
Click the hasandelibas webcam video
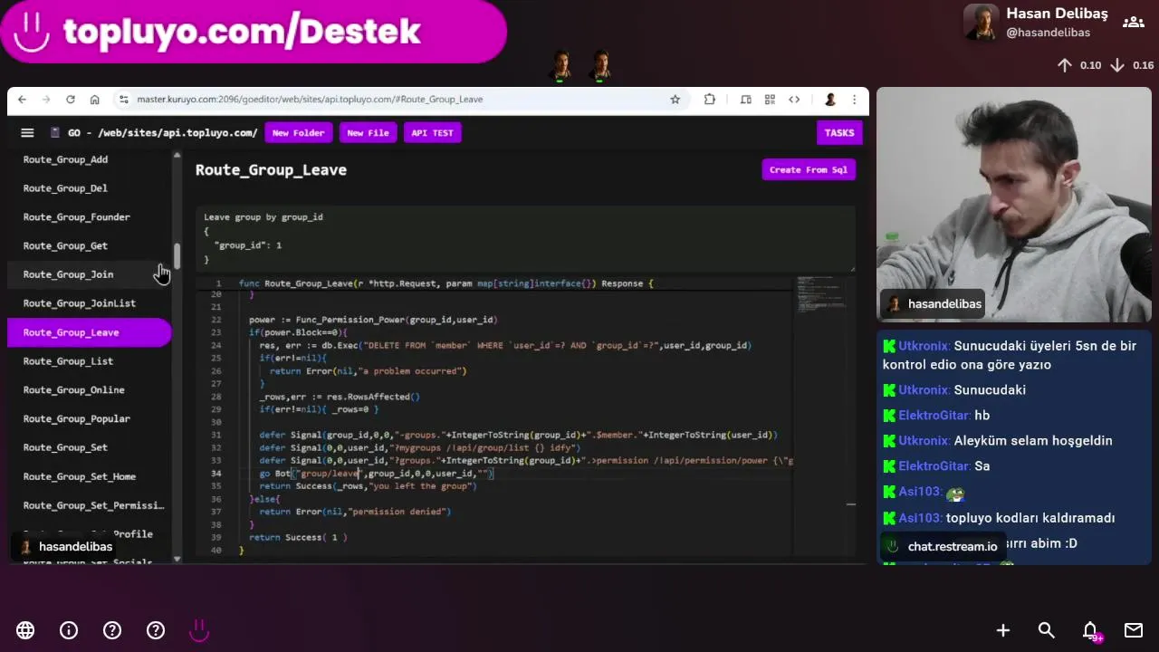(1014, 205)
